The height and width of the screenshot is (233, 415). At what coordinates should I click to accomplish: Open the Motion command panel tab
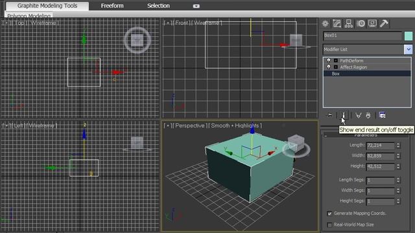click(x=361, y=24)
